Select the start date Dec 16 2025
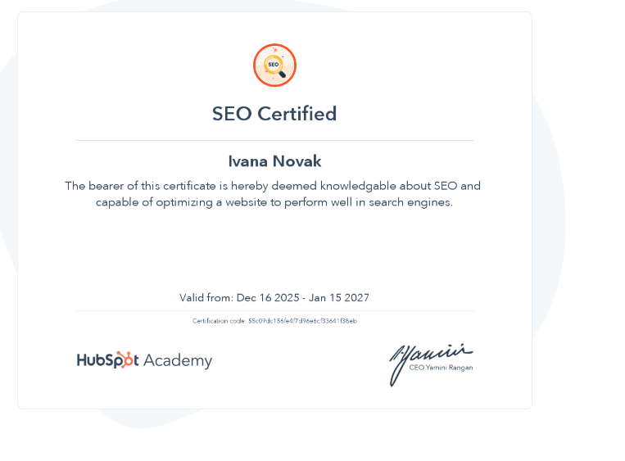 click(268, 297)
